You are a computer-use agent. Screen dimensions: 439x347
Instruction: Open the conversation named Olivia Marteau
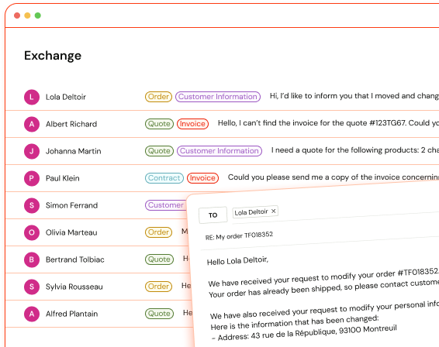coord(71,232)
